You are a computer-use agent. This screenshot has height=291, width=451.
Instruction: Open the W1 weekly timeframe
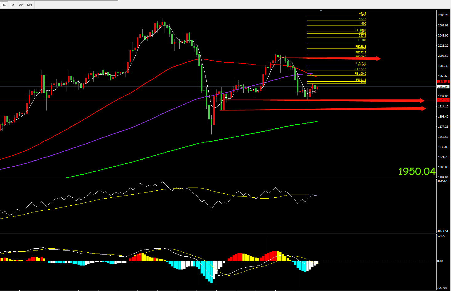pos(21,5)
